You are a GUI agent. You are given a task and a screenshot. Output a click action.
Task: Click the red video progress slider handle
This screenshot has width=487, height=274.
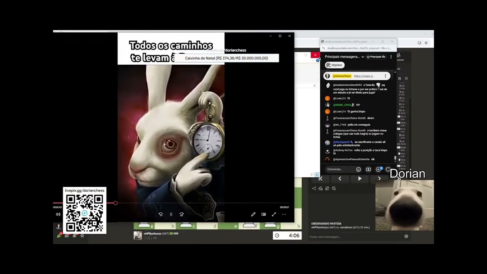pyautogui.click(x=115, y=203)
